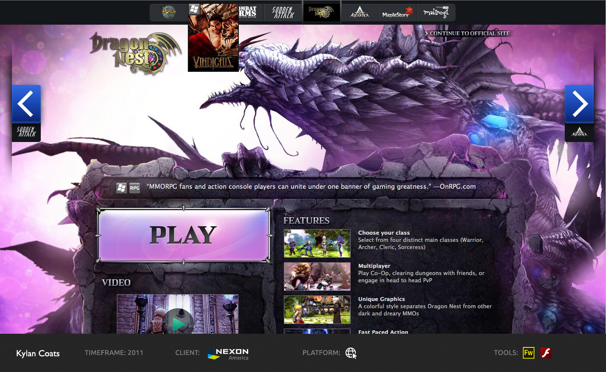Click the Windows platform icon beside quote

[122, 187]
